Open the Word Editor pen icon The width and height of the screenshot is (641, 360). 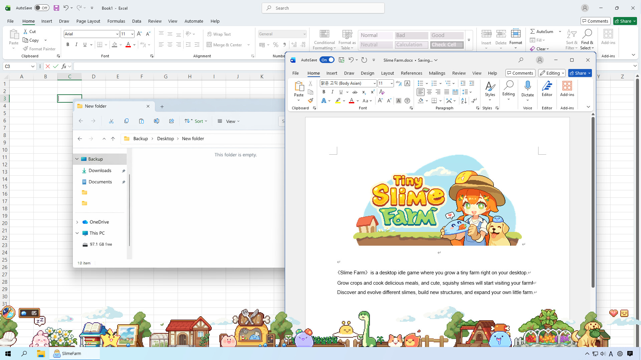tap(547, 86)
